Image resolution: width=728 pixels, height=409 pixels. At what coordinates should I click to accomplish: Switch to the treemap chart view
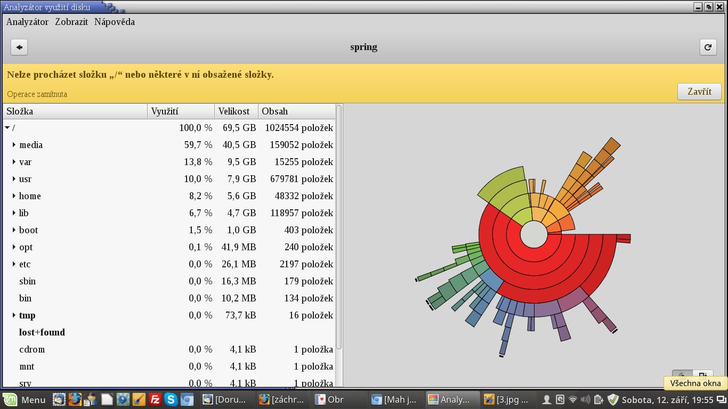703,375
